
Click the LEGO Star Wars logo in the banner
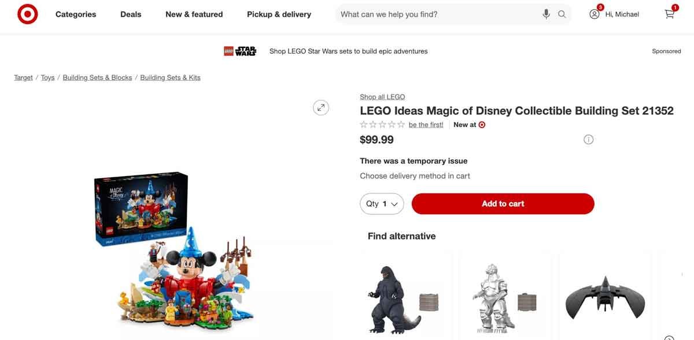(241, 51)
